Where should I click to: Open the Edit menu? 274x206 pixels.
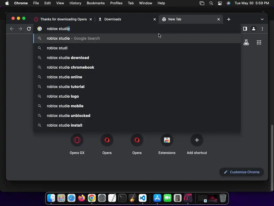[47, 3]
